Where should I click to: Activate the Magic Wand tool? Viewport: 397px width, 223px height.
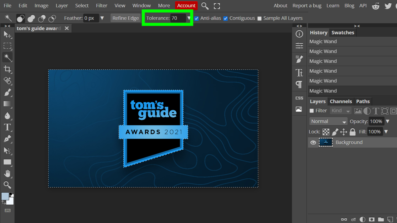[7, 57]
